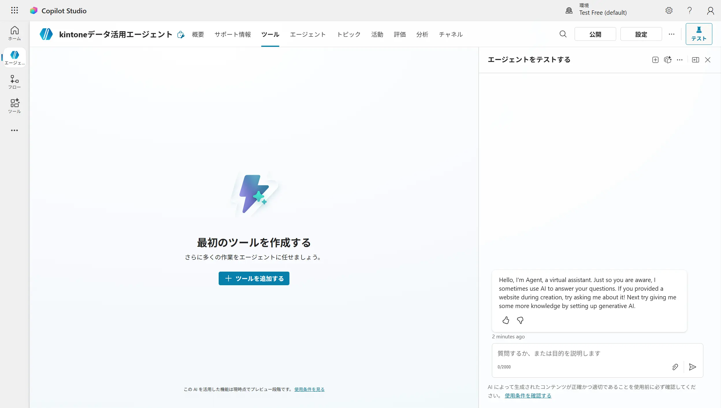The image size is (721, 408).
Task: Open the app launcher waffle grid
Action: pos(14,11)
